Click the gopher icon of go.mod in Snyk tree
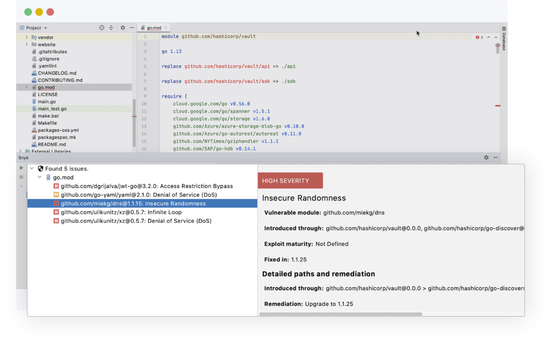The height and width of the screenshot is (344, 552). (x=48, y=177)
